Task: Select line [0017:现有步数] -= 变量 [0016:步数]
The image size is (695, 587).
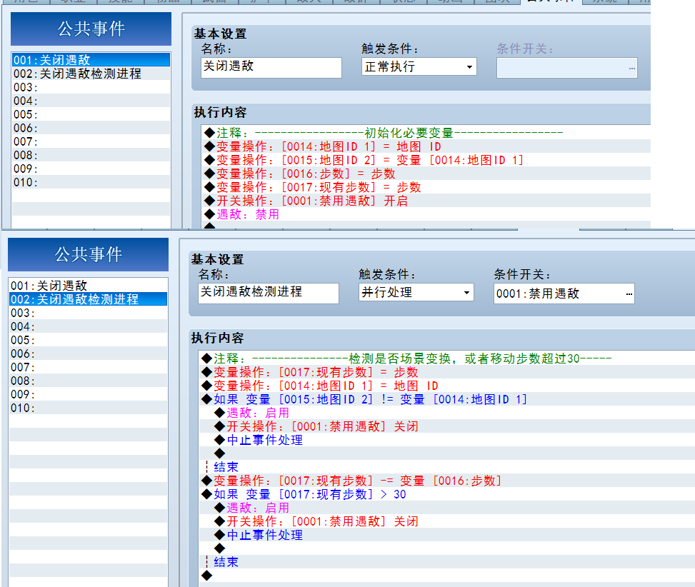Action: pos(447,481)
